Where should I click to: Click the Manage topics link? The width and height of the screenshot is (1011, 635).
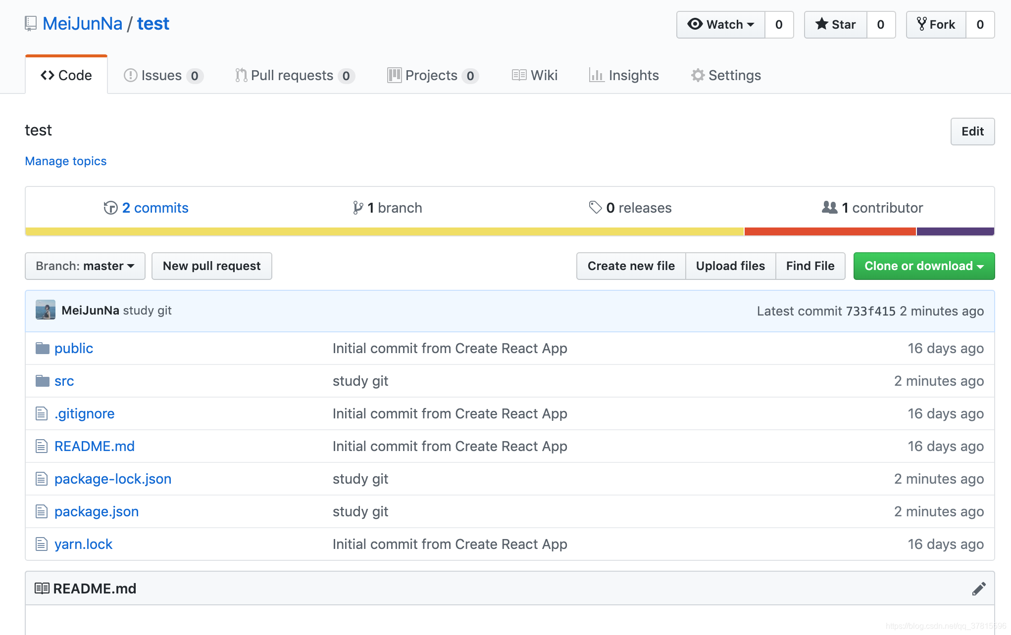(66, 161)
